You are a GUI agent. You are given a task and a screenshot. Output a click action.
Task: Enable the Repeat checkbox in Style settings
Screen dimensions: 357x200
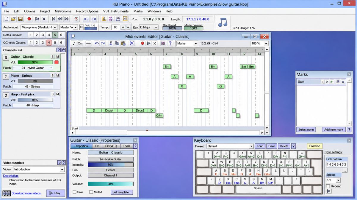coord(328,186)
